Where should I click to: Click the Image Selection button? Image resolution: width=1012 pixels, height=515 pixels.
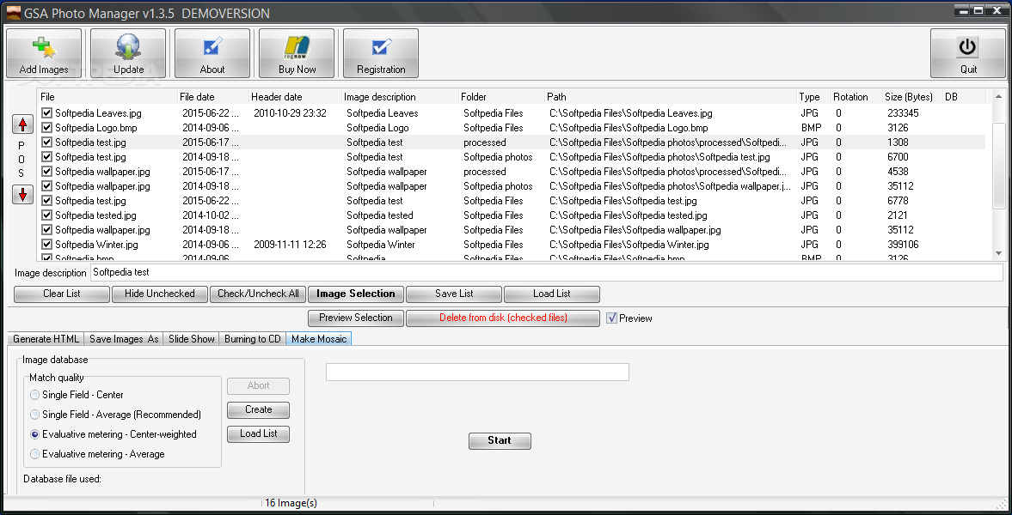coord(356,294)
